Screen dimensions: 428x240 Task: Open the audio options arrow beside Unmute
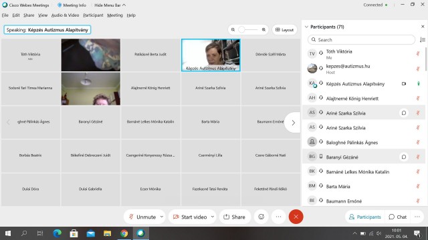162,217
